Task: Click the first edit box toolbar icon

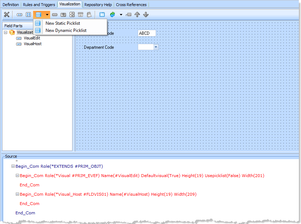Action: tap(19, 15)
